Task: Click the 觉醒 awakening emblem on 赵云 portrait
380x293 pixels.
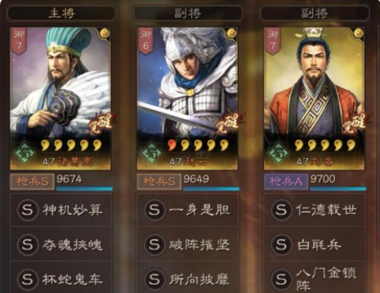Action: pos(227,123)
